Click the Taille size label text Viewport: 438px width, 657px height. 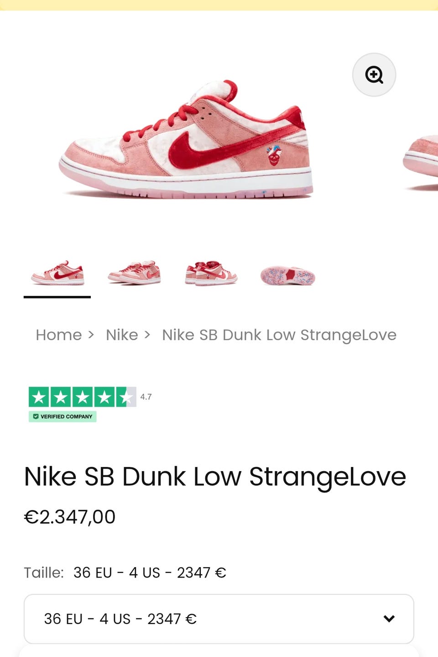pos(44,573)
